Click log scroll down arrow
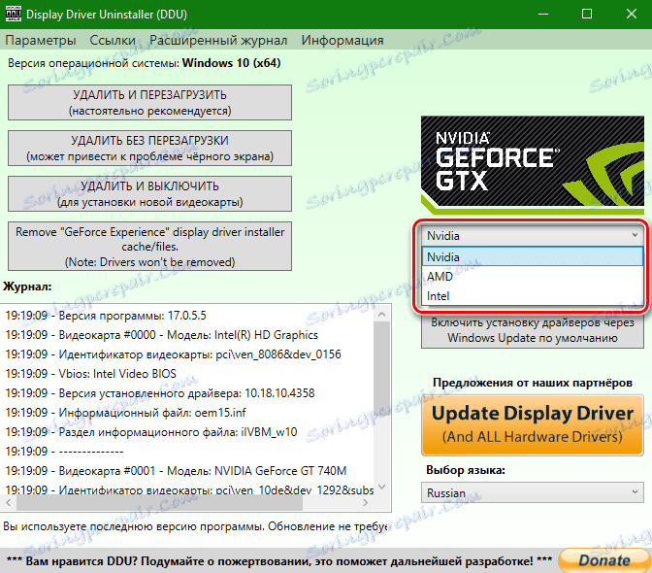The image size is (652, 573). (x=382, y=487)
